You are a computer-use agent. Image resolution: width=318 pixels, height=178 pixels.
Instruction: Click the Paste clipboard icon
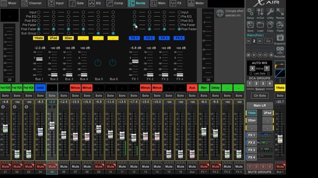[x=280, y=25]
